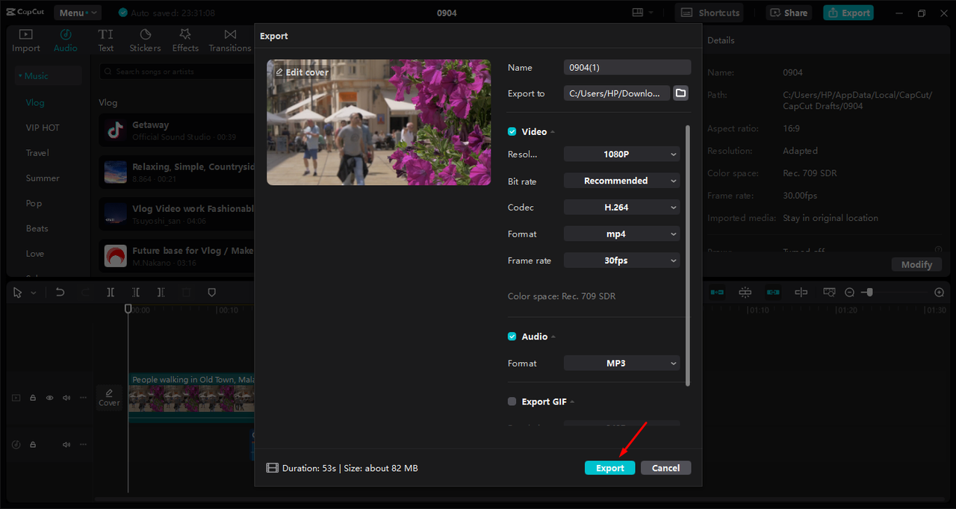The width and height of the screenshot is (956, 509).
Task: Click the Share button in title bar
Action: coord(789,13)
